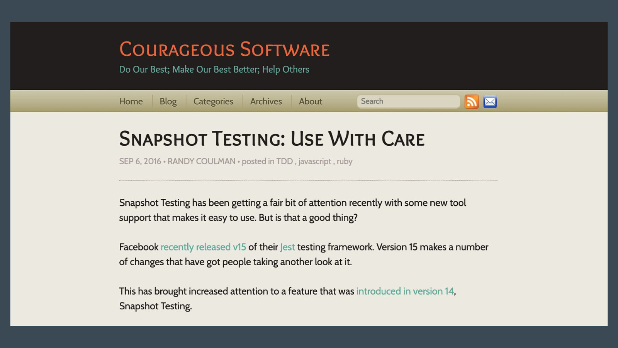Screen dimensions: 618x348
Task: Browse the Archives page
Action: (x=266, y=101)
